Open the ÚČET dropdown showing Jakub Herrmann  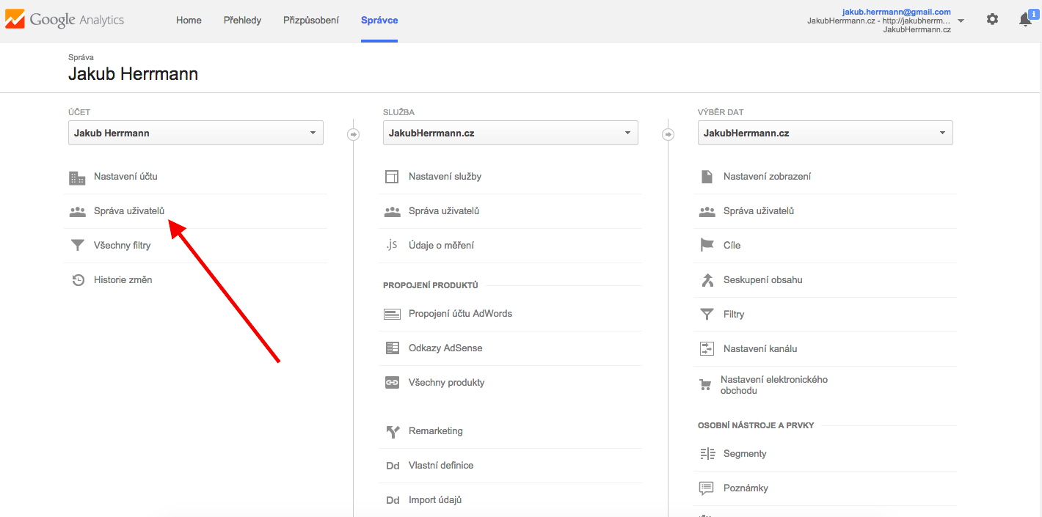[x=196, y=133]
